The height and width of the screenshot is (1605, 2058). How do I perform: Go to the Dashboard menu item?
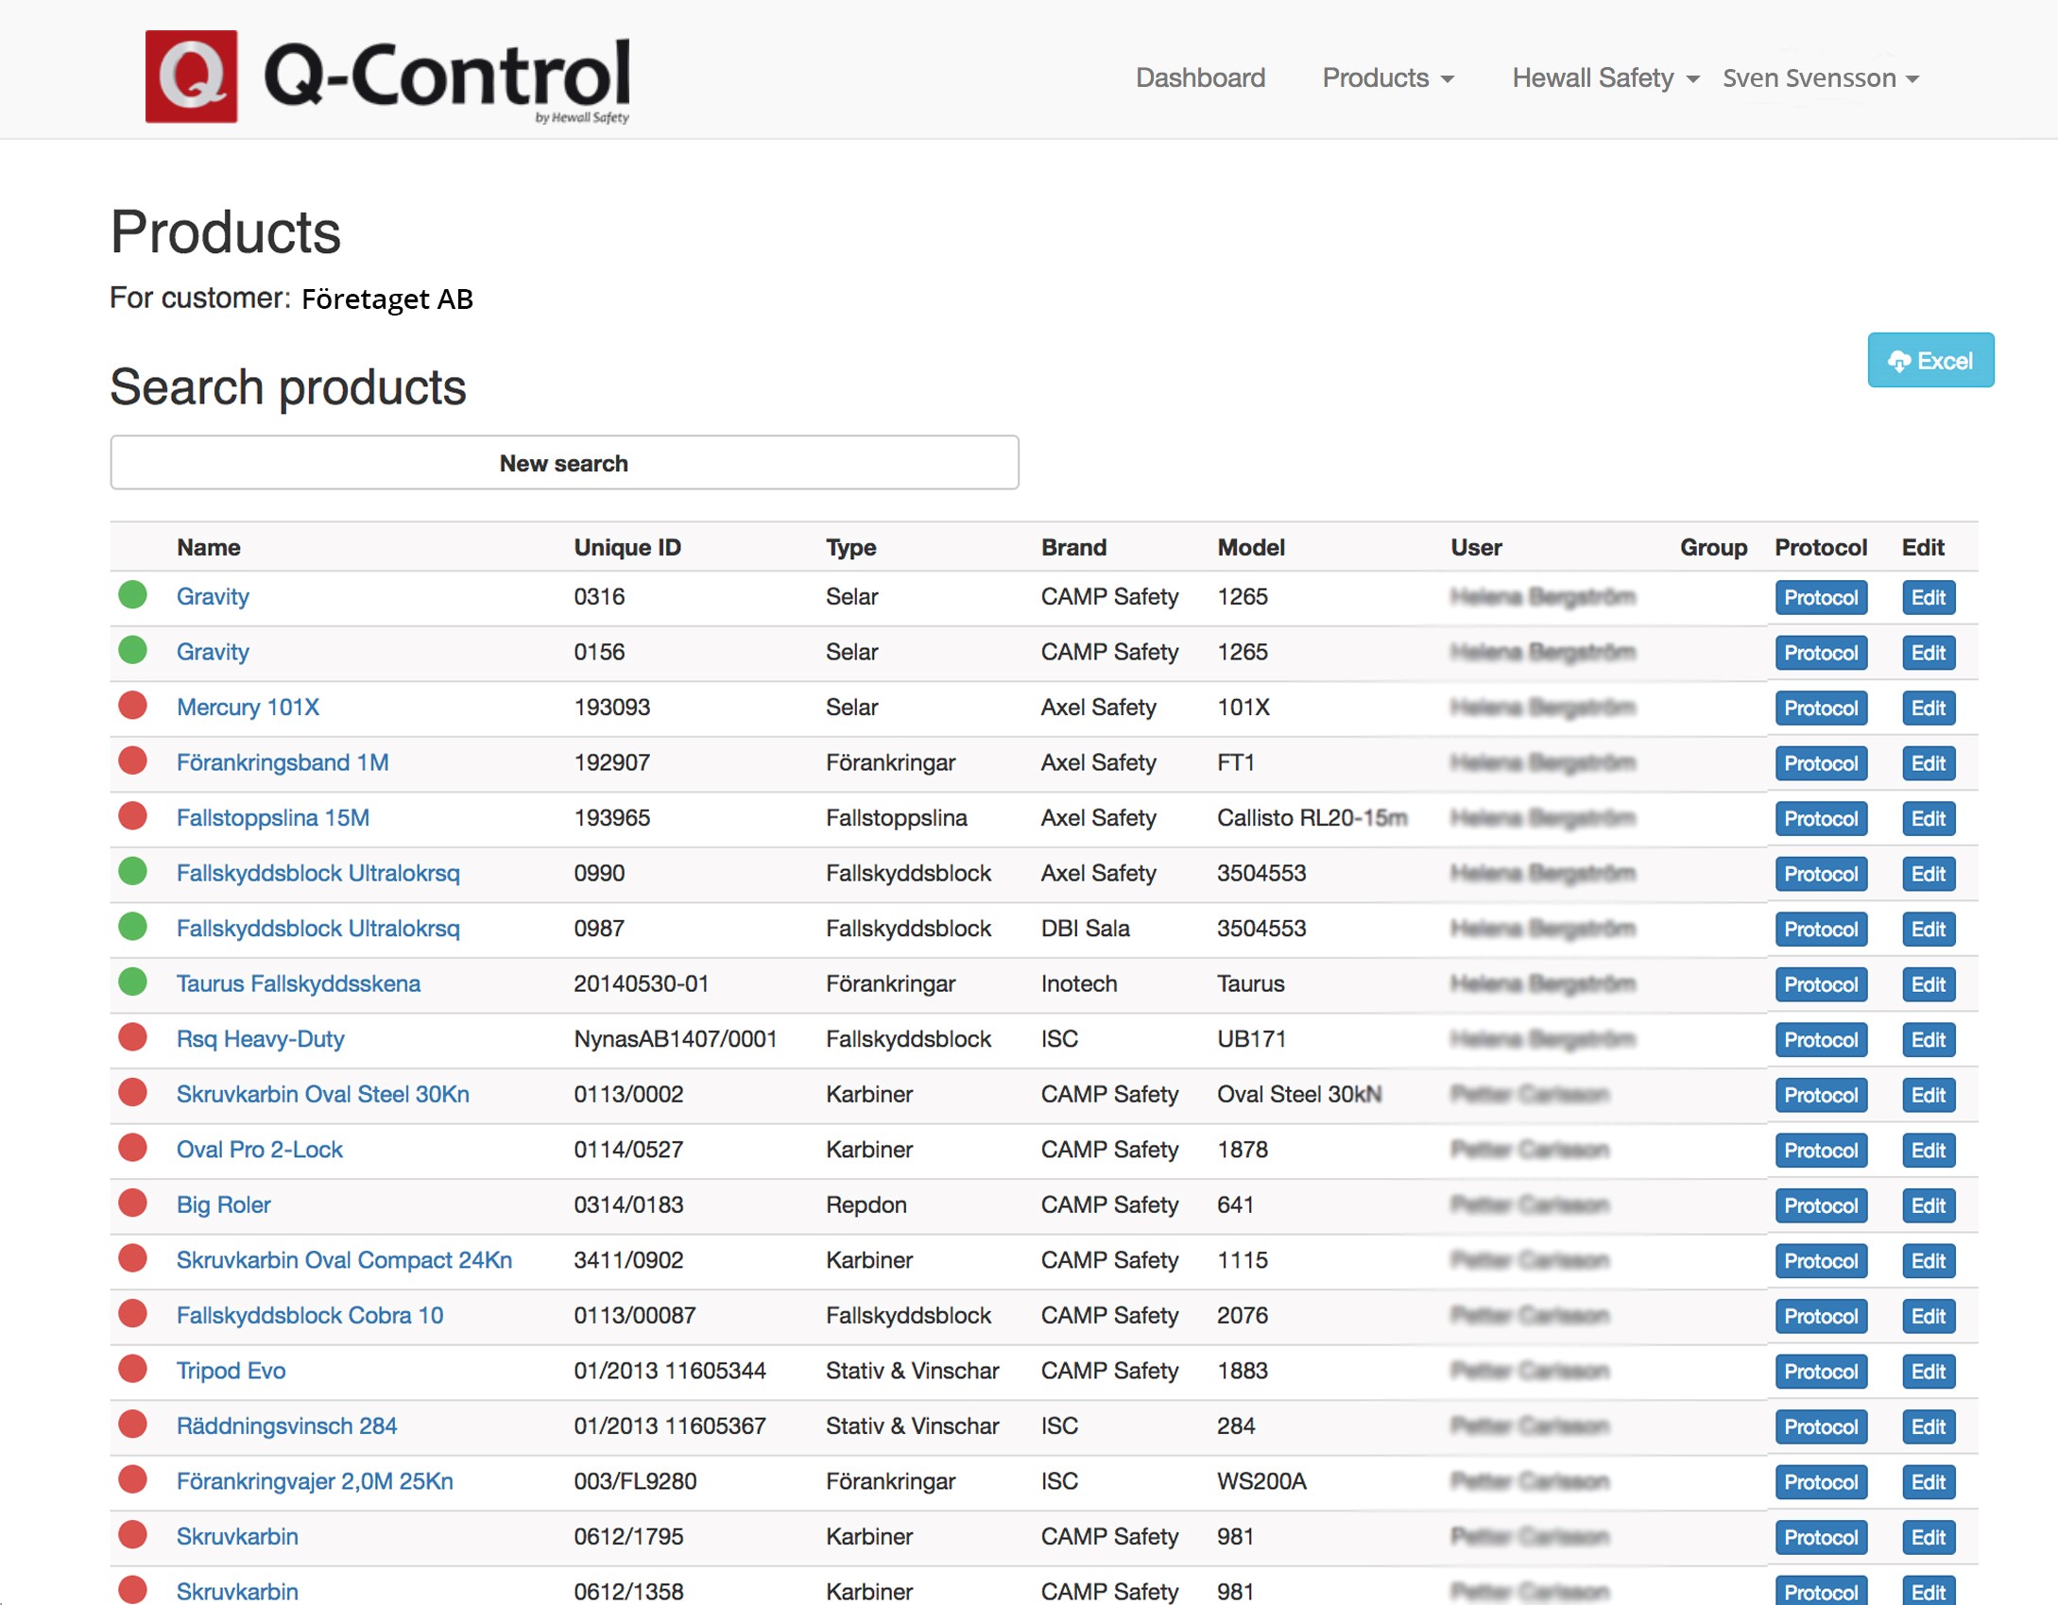point(1200,78)
